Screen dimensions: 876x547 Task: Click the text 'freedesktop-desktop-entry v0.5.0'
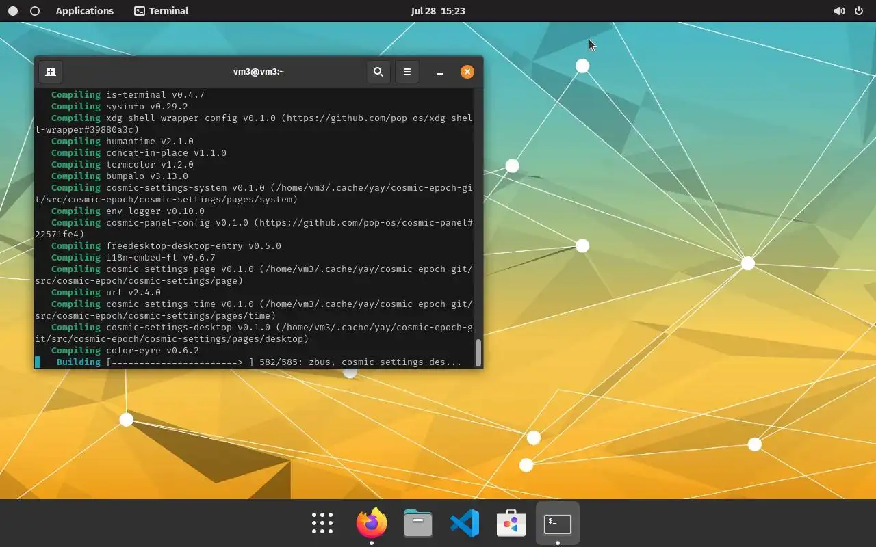(194, 246)
